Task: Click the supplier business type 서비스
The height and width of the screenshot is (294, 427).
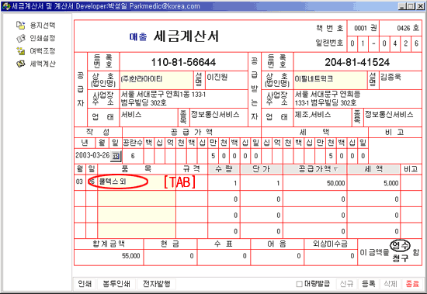Action: pos(149,117)
